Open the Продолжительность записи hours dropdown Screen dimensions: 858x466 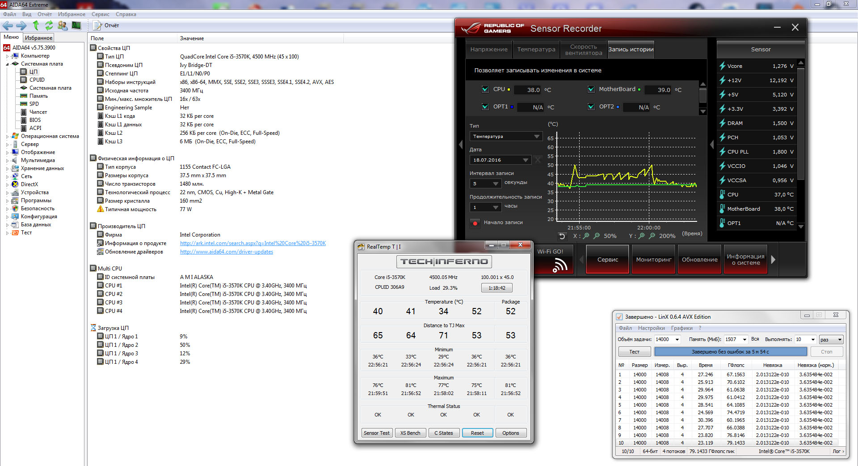[x=485, y=207]
